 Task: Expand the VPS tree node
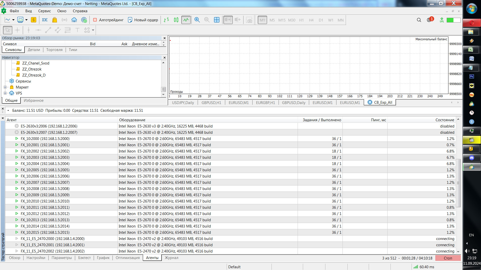[x=5, y=93]
